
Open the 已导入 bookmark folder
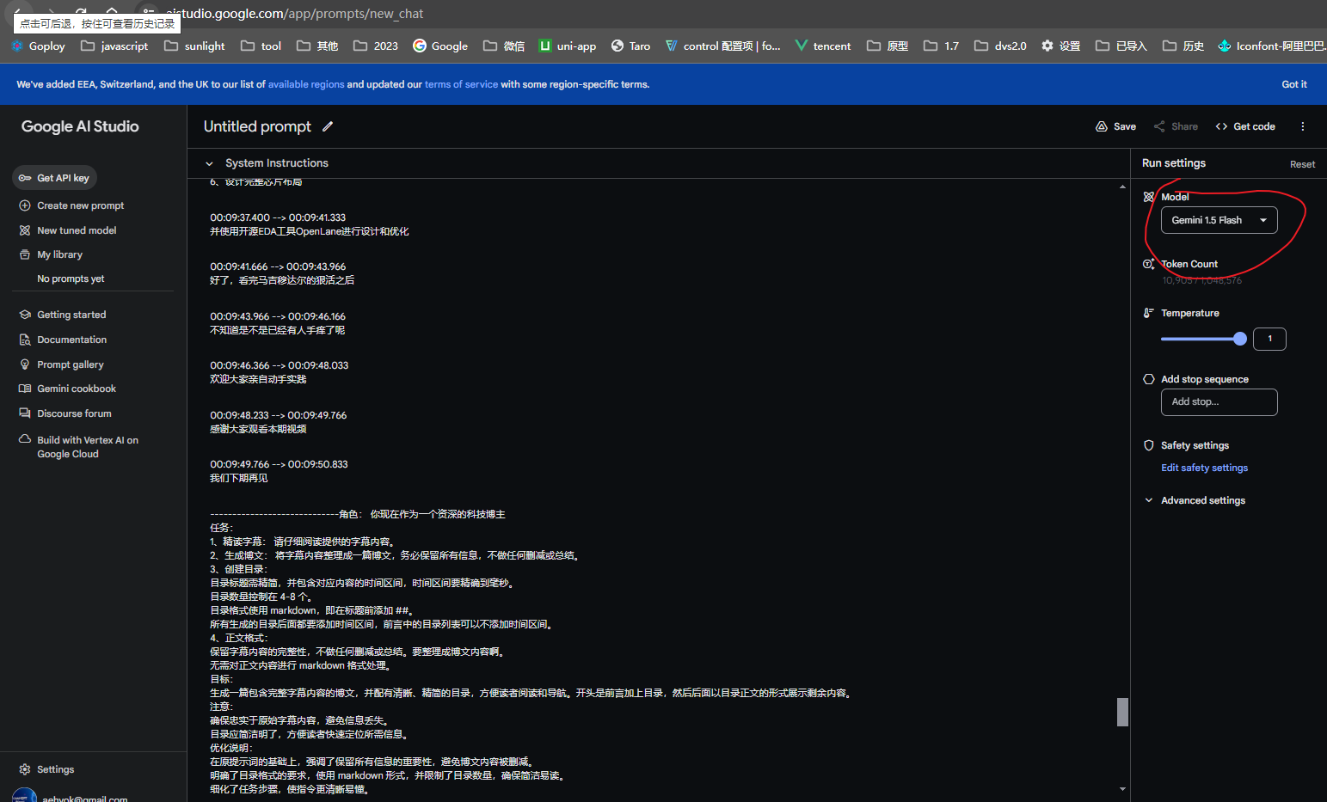point(1121,46)
